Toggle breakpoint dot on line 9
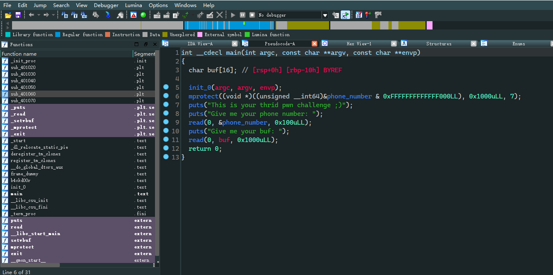Image resolution: width=553 pixels, height=275 pixels. [x=166, y=122]
